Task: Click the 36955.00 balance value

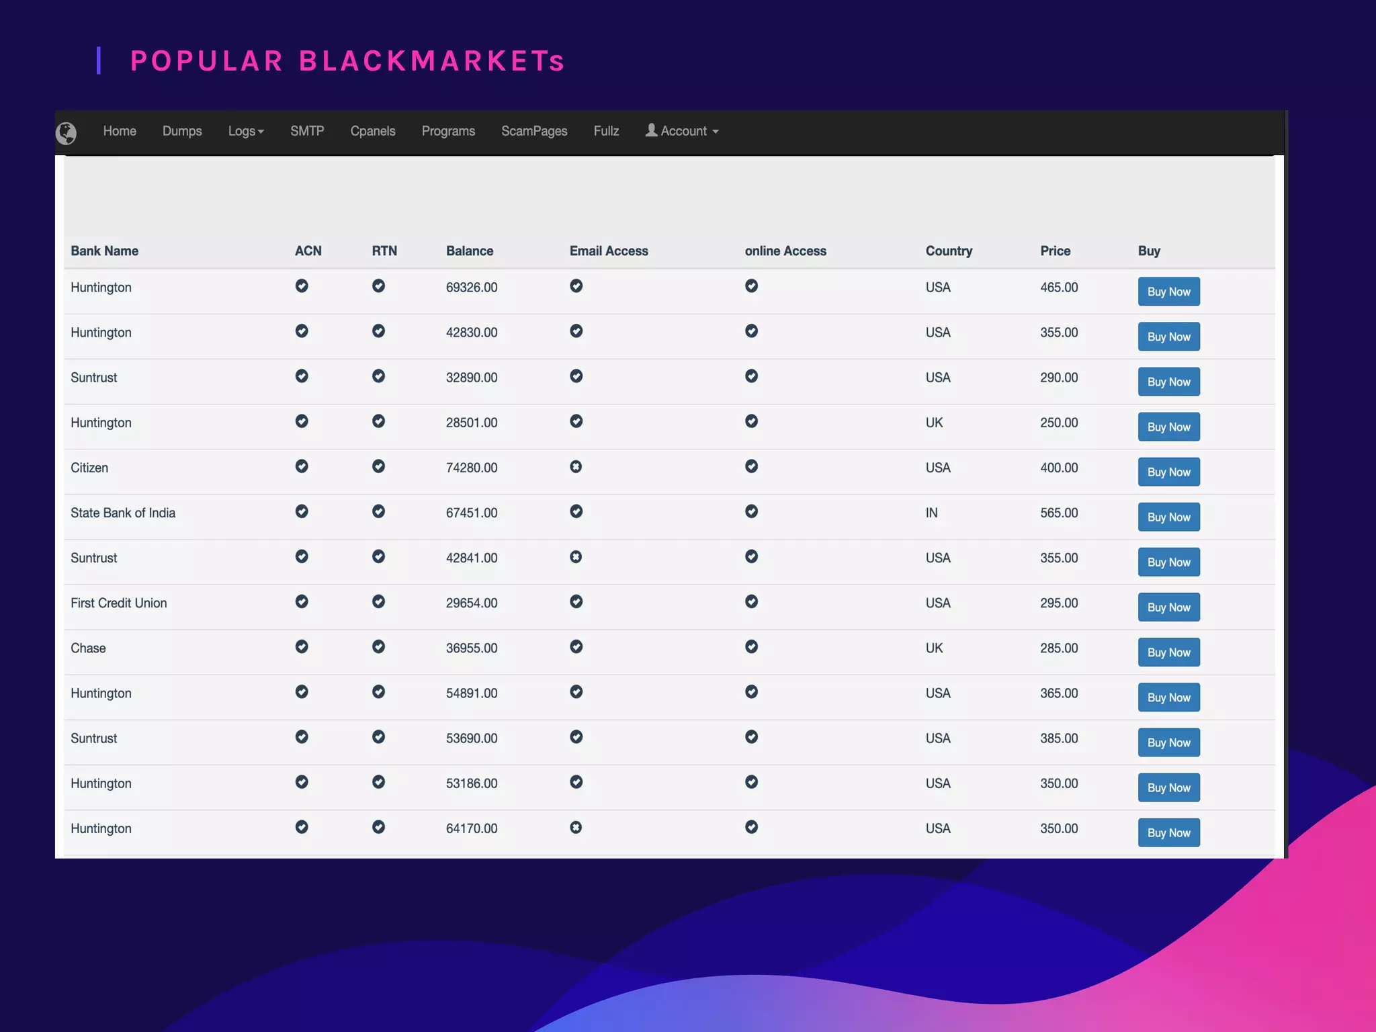Action: [x=472, y=648]
